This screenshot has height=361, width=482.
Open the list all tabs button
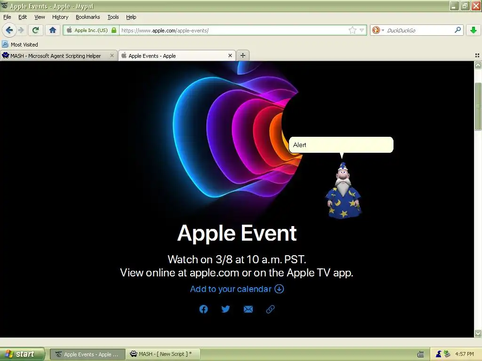click(x=477, y=55)
